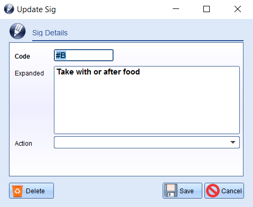Select the Sig Details tab heading
Image resolution: width=253 pixels, height=207 pixels.
[x=50, y=33]
